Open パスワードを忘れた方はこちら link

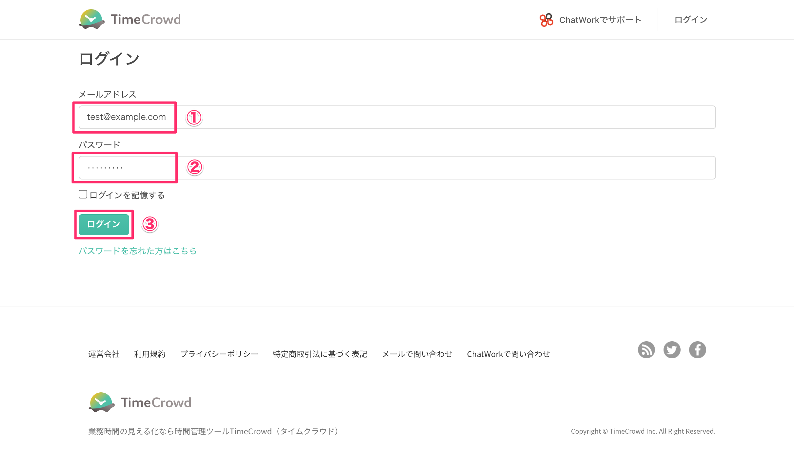pos(137,251)
